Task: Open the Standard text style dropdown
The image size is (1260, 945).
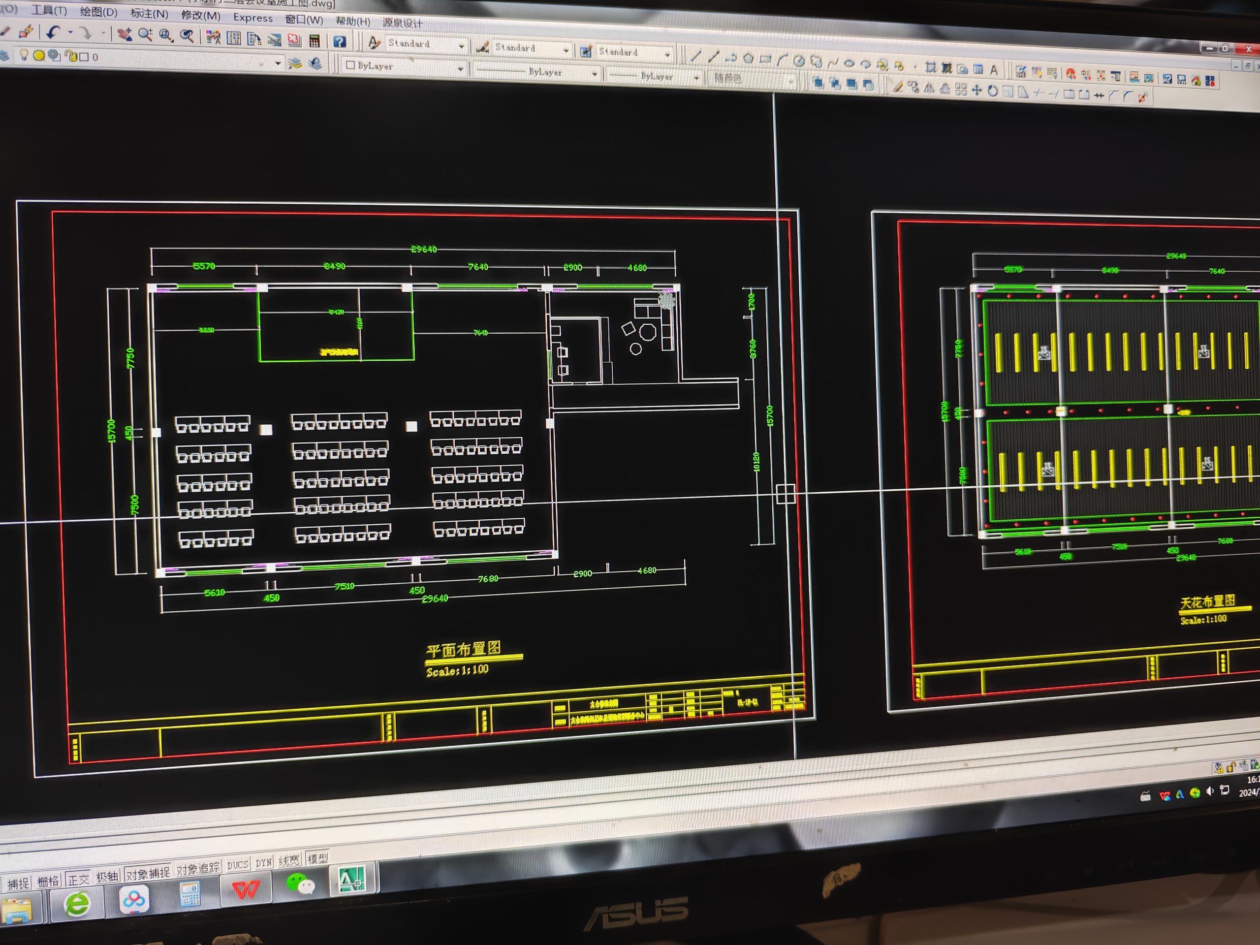Action: (461, 46)
